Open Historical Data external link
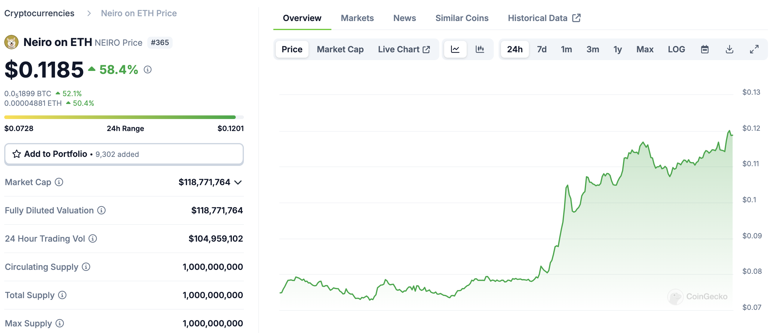The height and width of the screenshot is (333, 777). pyautogui.click(x=544, y=18)
